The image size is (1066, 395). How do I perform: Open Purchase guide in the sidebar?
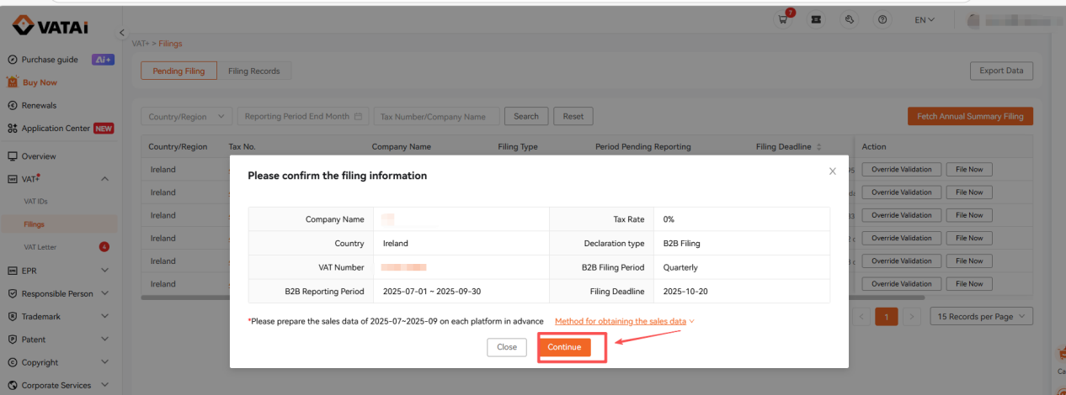click(50, 60)
